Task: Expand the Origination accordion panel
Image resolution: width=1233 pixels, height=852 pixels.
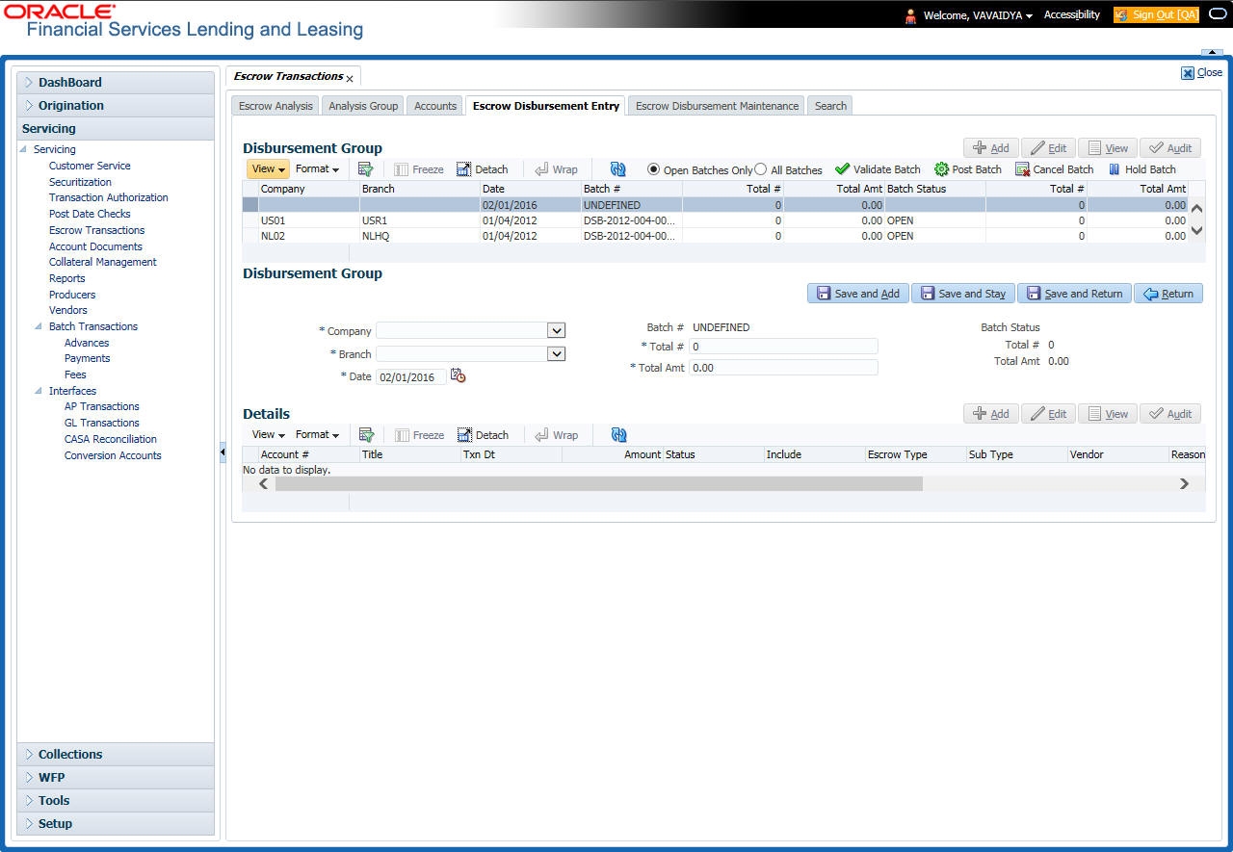Action: [x=116, y=106]
